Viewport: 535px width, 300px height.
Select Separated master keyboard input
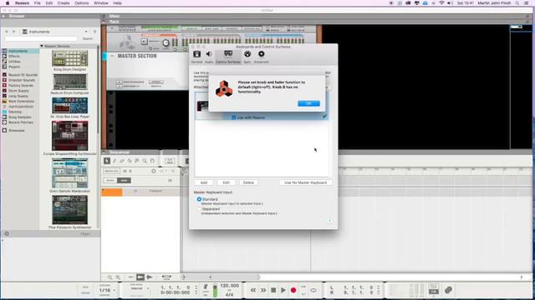click(199, 209)
